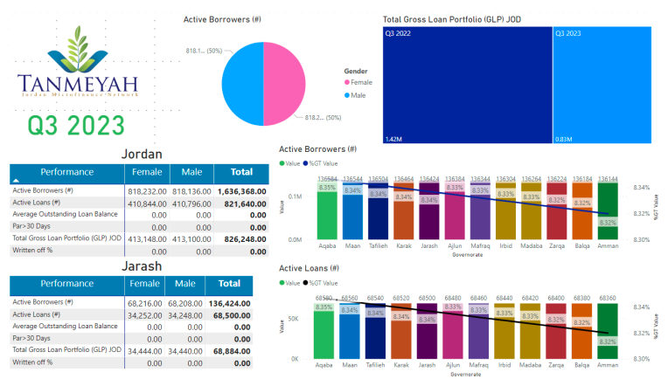Click the Tanmeyah leaf logo
668x379 pixels.
[x=78, y=50]
